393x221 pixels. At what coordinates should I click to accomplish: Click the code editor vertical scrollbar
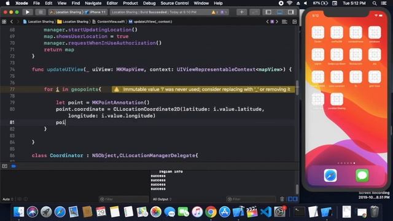coord(297,88)
